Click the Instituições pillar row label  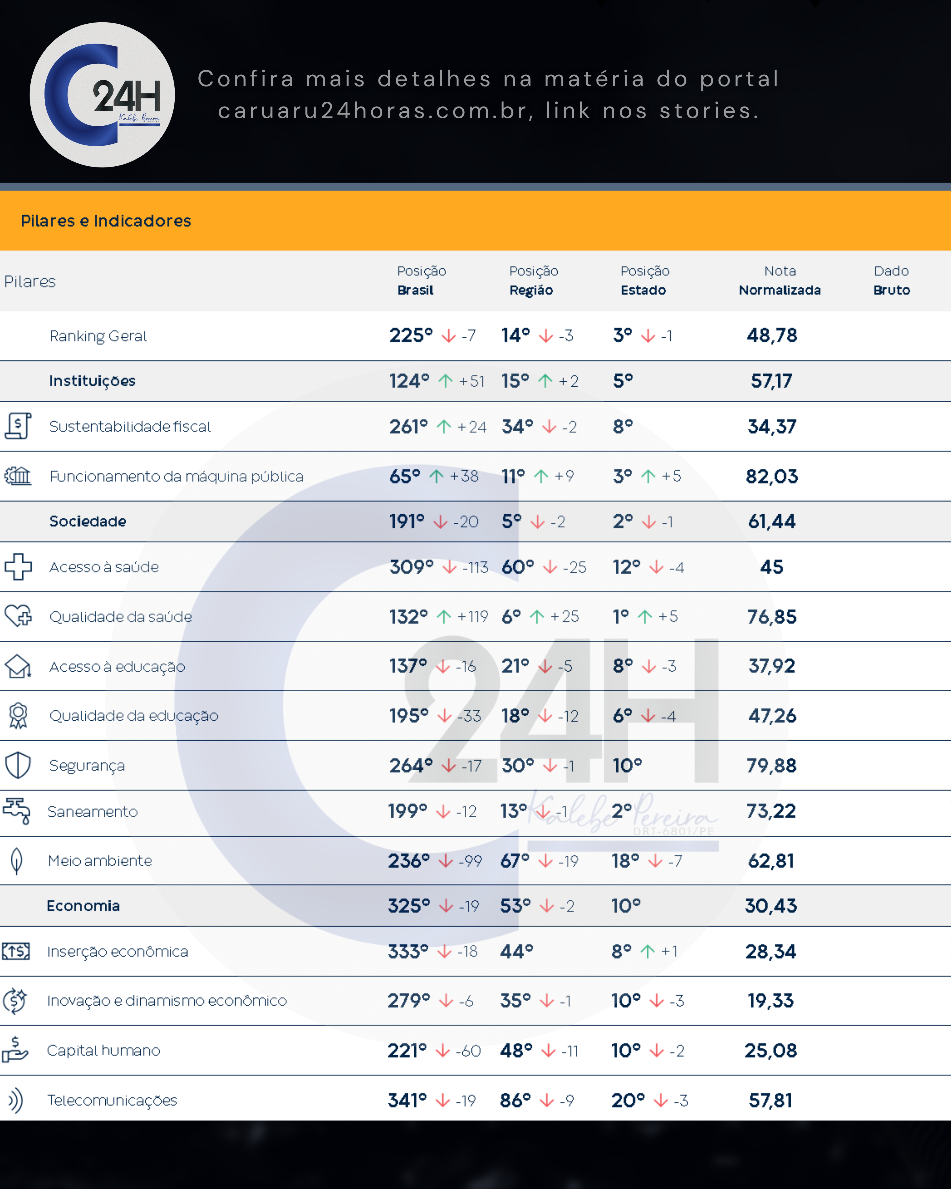point(92,380)
